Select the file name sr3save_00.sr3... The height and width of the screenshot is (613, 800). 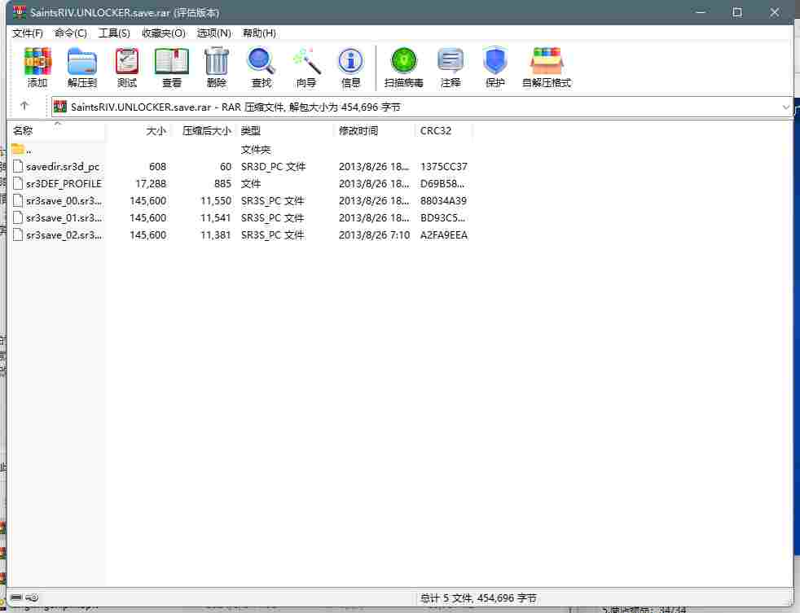click(x=64, y=201)
